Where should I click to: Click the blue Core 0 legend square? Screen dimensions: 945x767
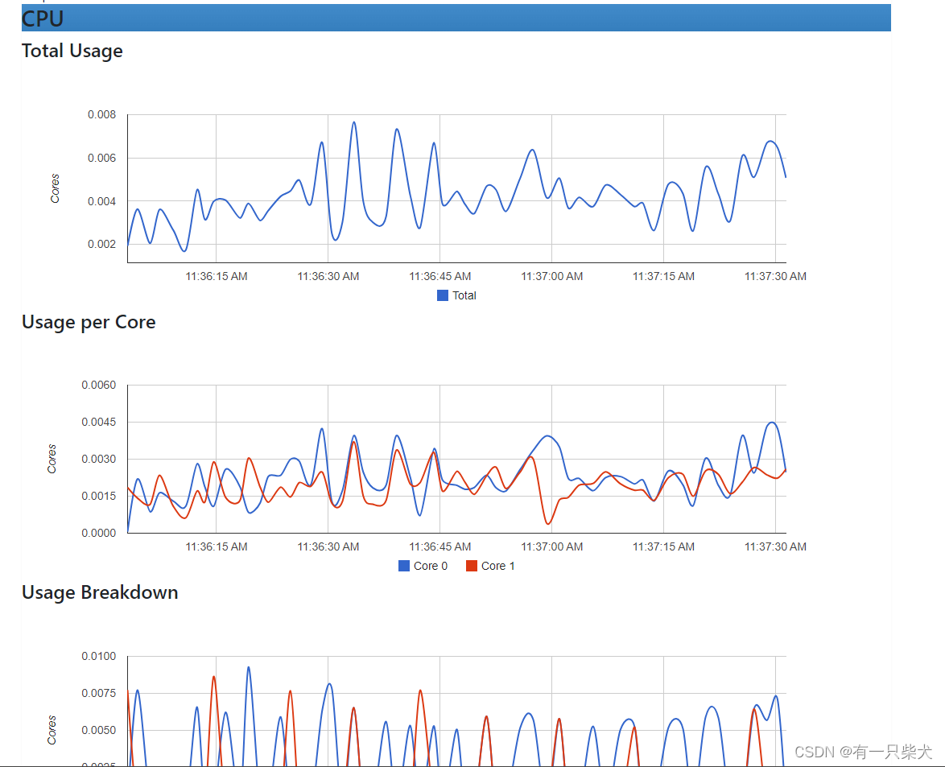pyautogui.click(x=402, y=566)
